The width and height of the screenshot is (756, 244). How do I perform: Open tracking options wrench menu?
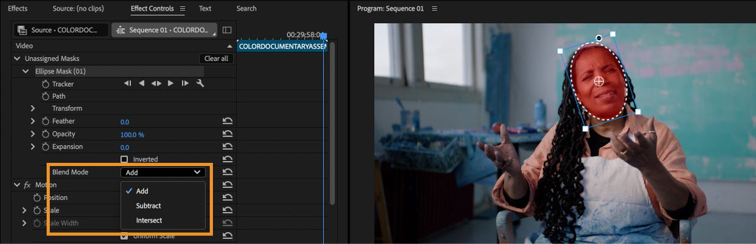pos(200,84)
